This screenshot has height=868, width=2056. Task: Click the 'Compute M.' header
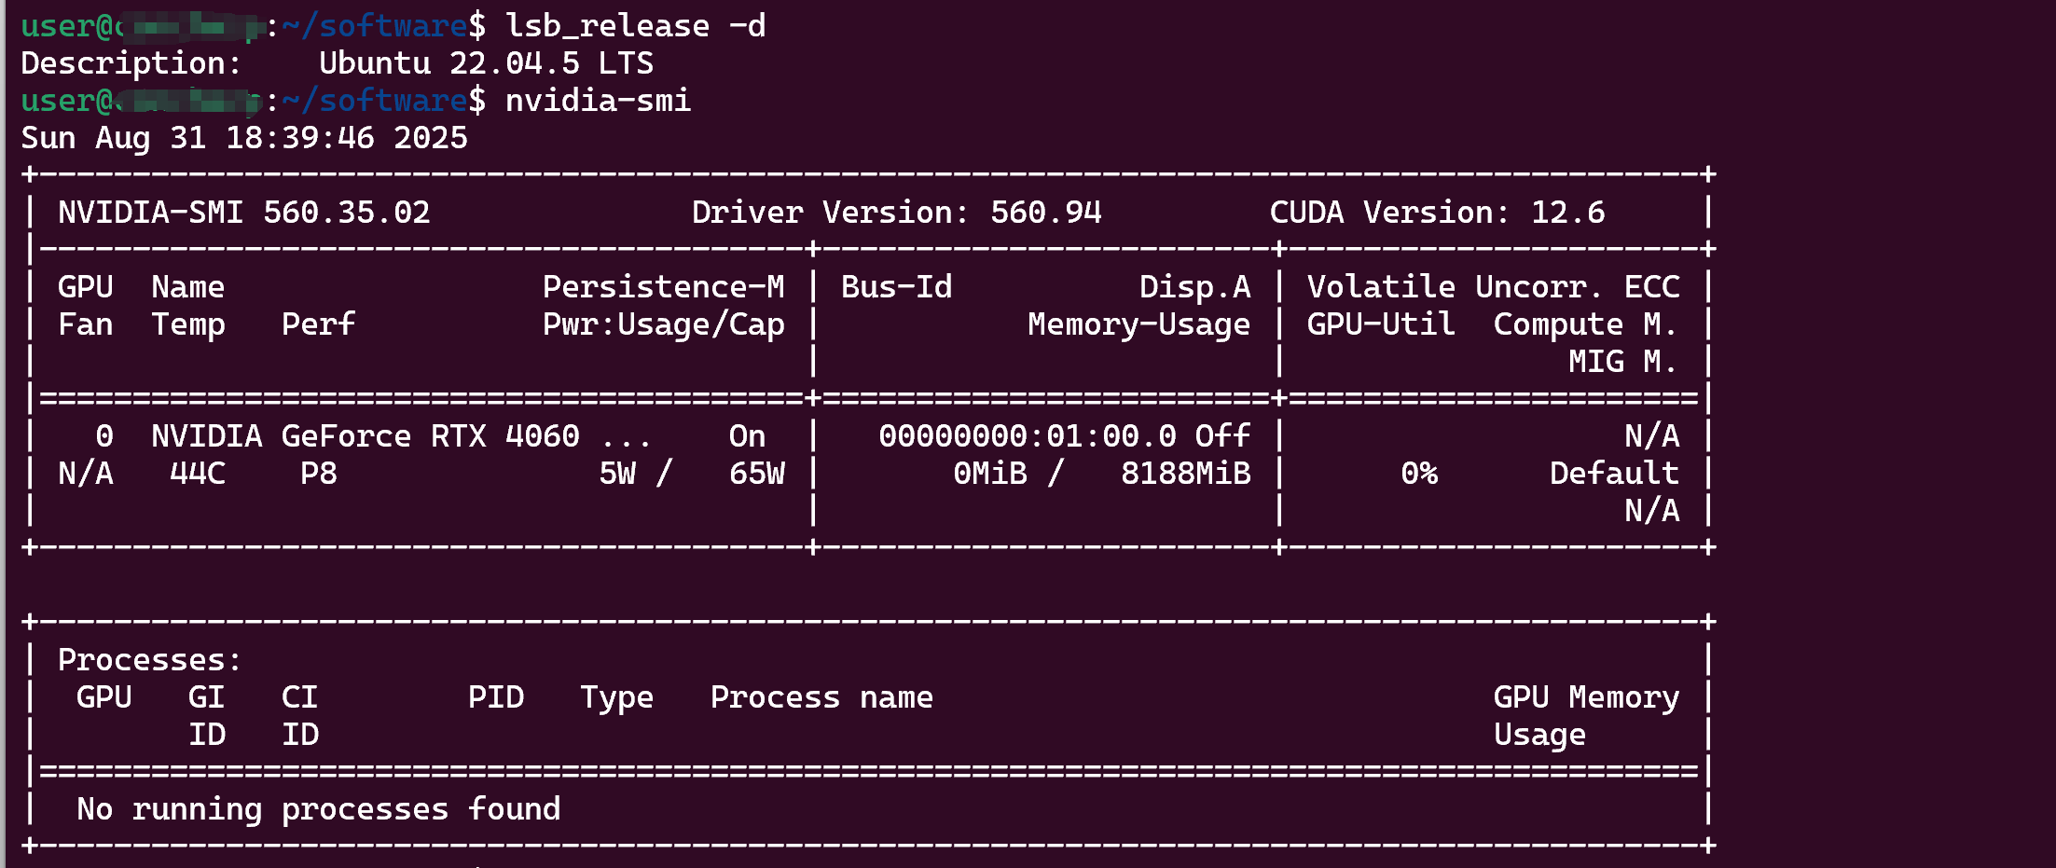[x=1586, y=324]
